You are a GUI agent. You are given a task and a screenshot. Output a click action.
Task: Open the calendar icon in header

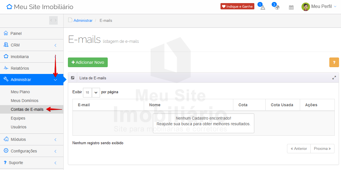point(291,7)
